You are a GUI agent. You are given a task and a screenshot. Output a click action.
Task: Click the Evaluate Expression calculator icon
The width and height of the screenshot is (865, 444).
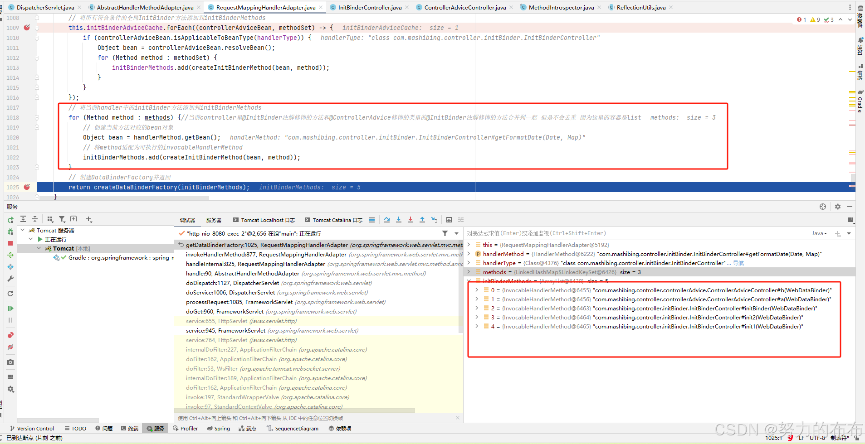pos(449,220)
